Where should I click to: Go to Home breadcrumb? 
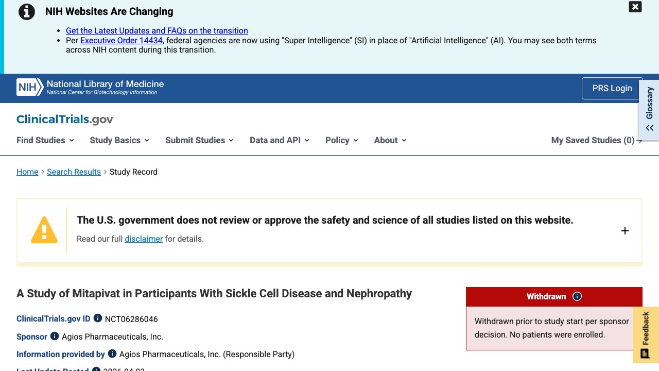(x=27, y=172)
